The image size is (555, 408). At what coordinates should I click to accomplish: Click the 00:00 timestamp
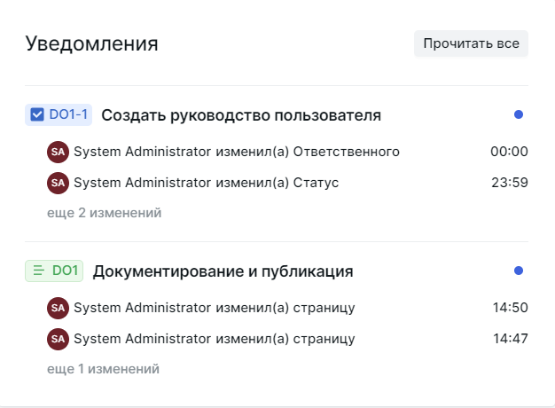[509, 152]
